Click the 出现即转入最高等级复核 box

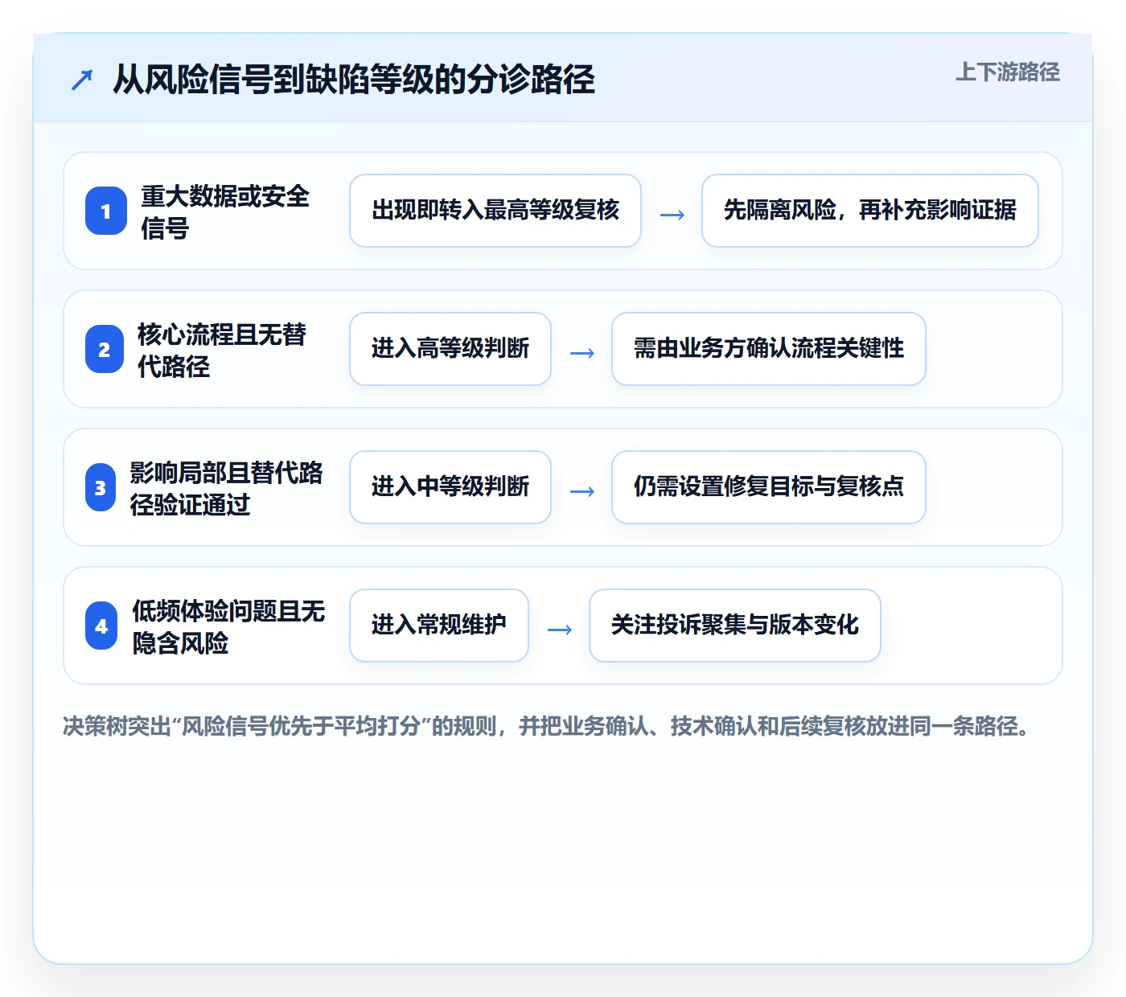click(x=495, y=211)
